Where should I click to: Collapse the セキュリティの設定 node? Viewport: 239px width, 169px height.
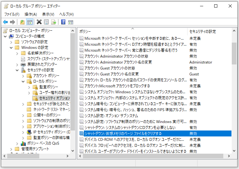coord(17,70)
